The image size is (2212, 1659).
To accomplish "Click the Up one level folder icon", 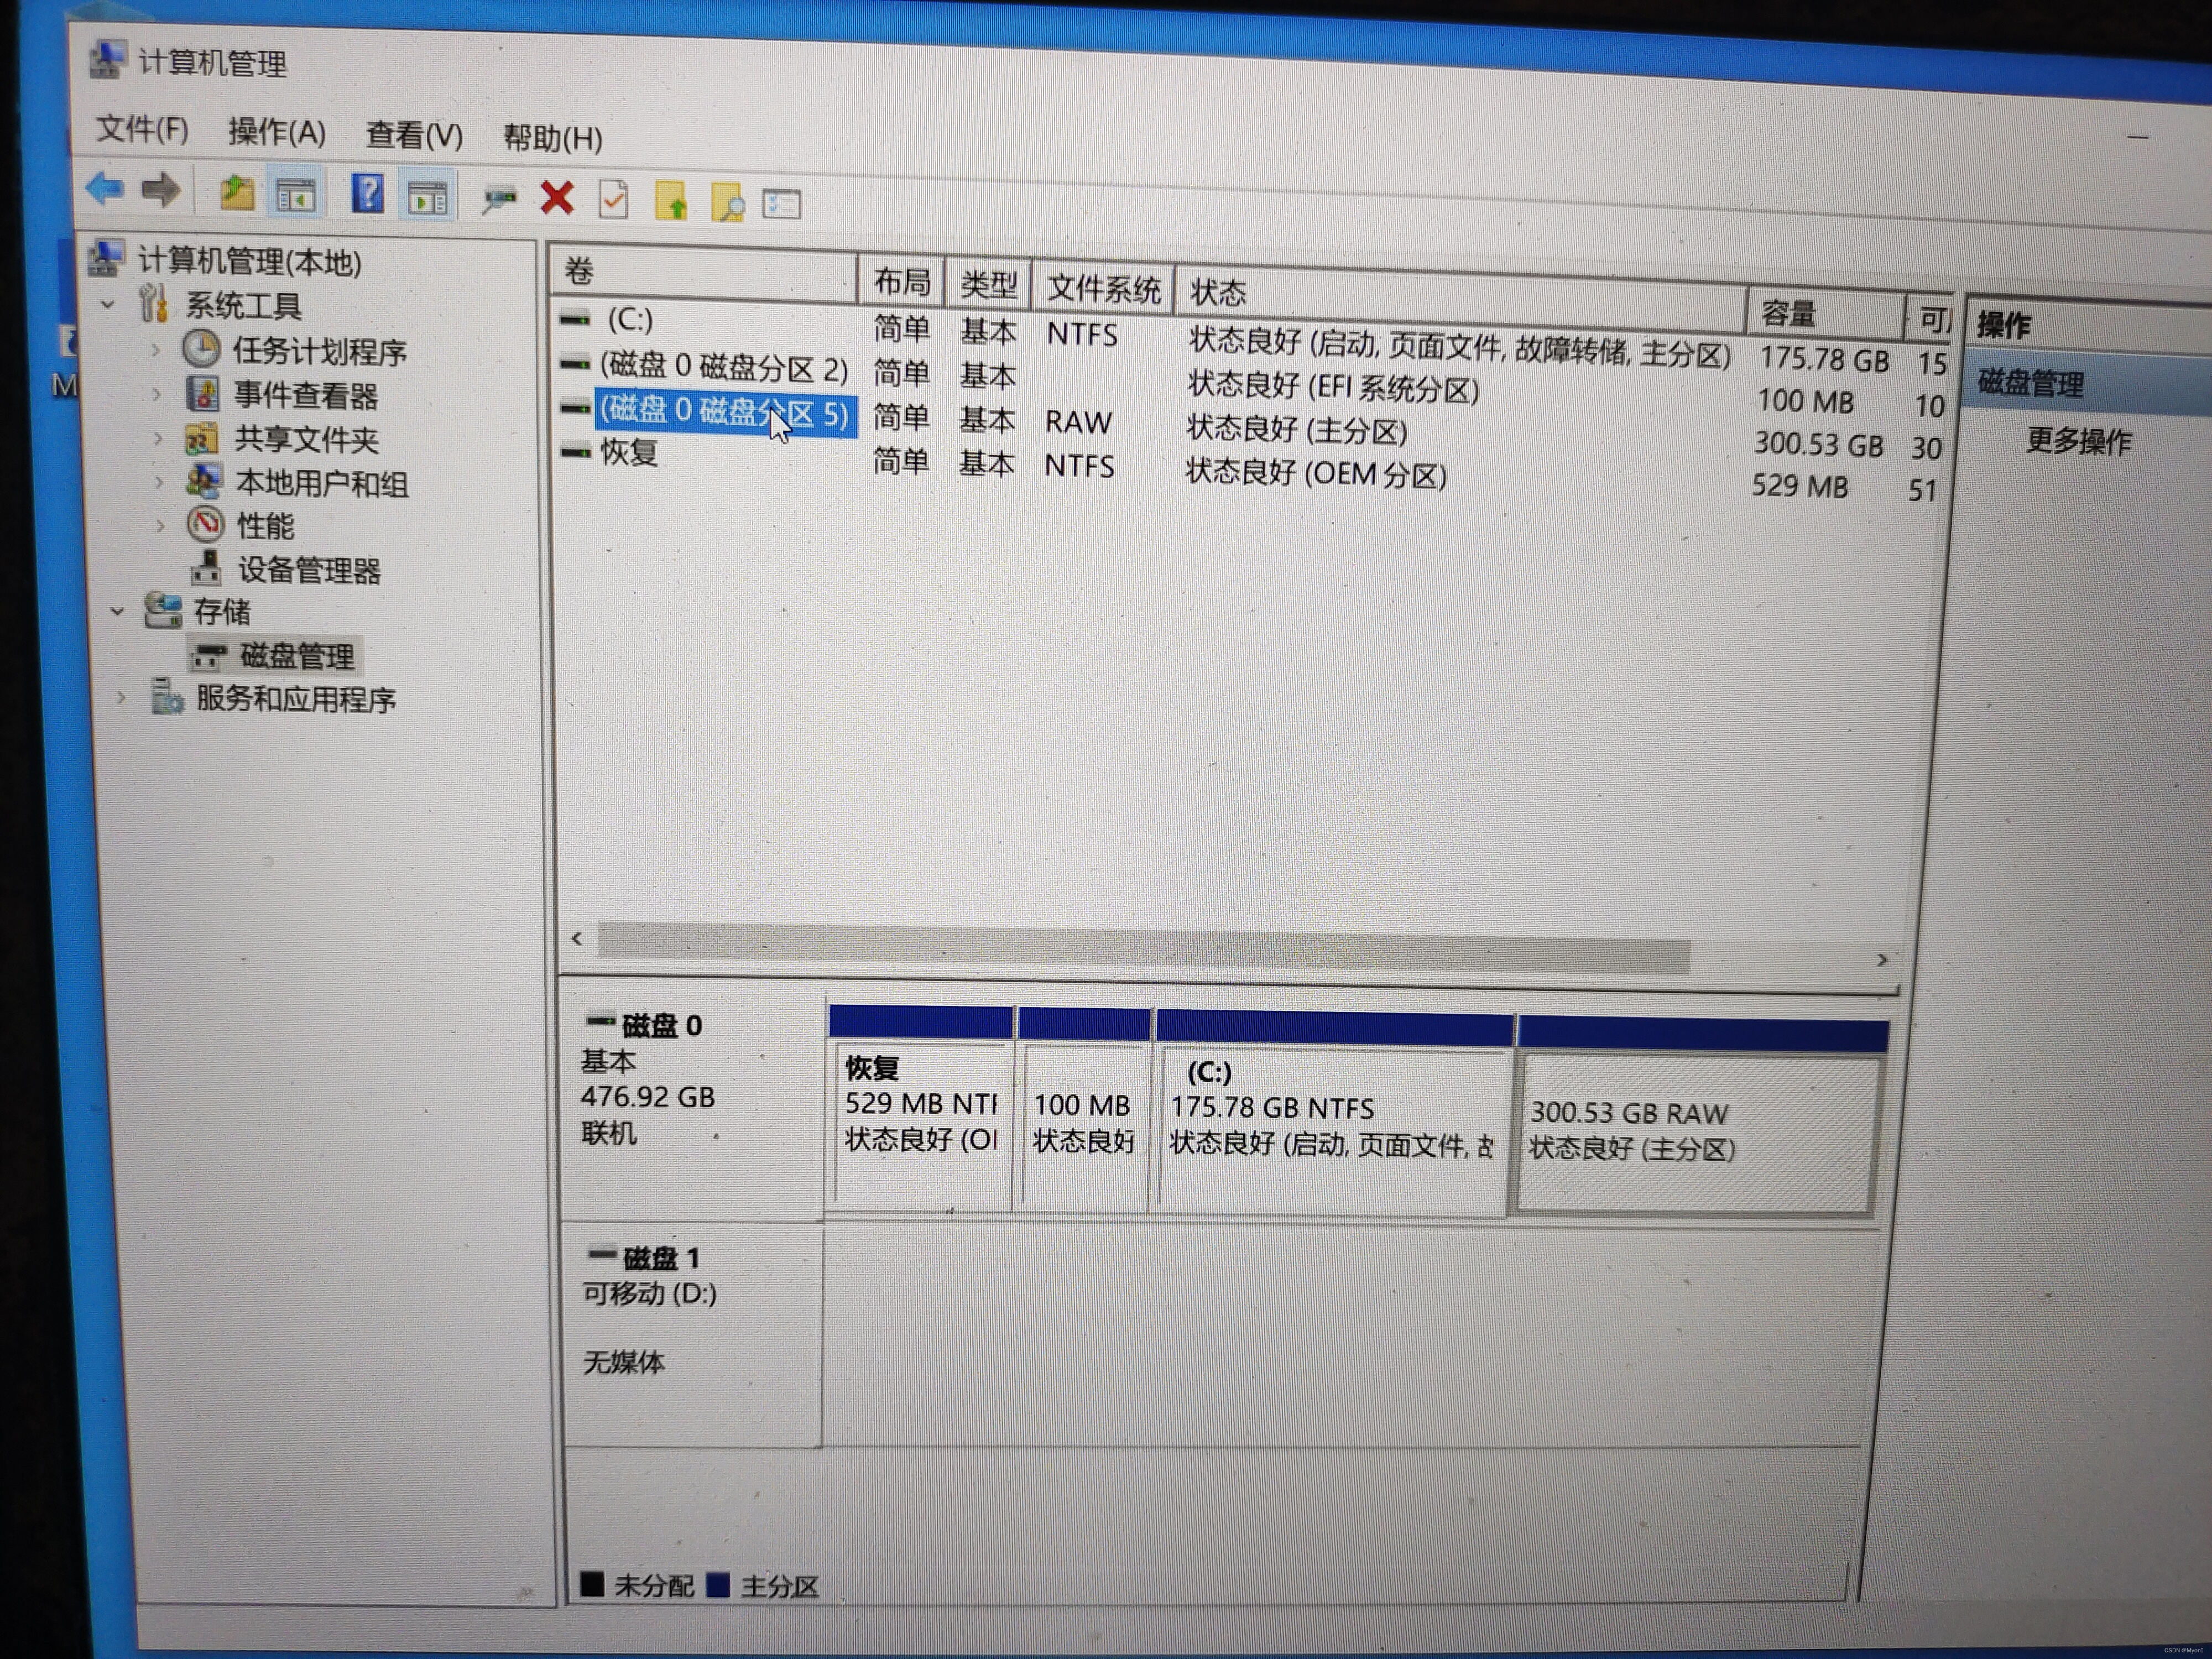I will pyautogui.click(x=237, y=192).
